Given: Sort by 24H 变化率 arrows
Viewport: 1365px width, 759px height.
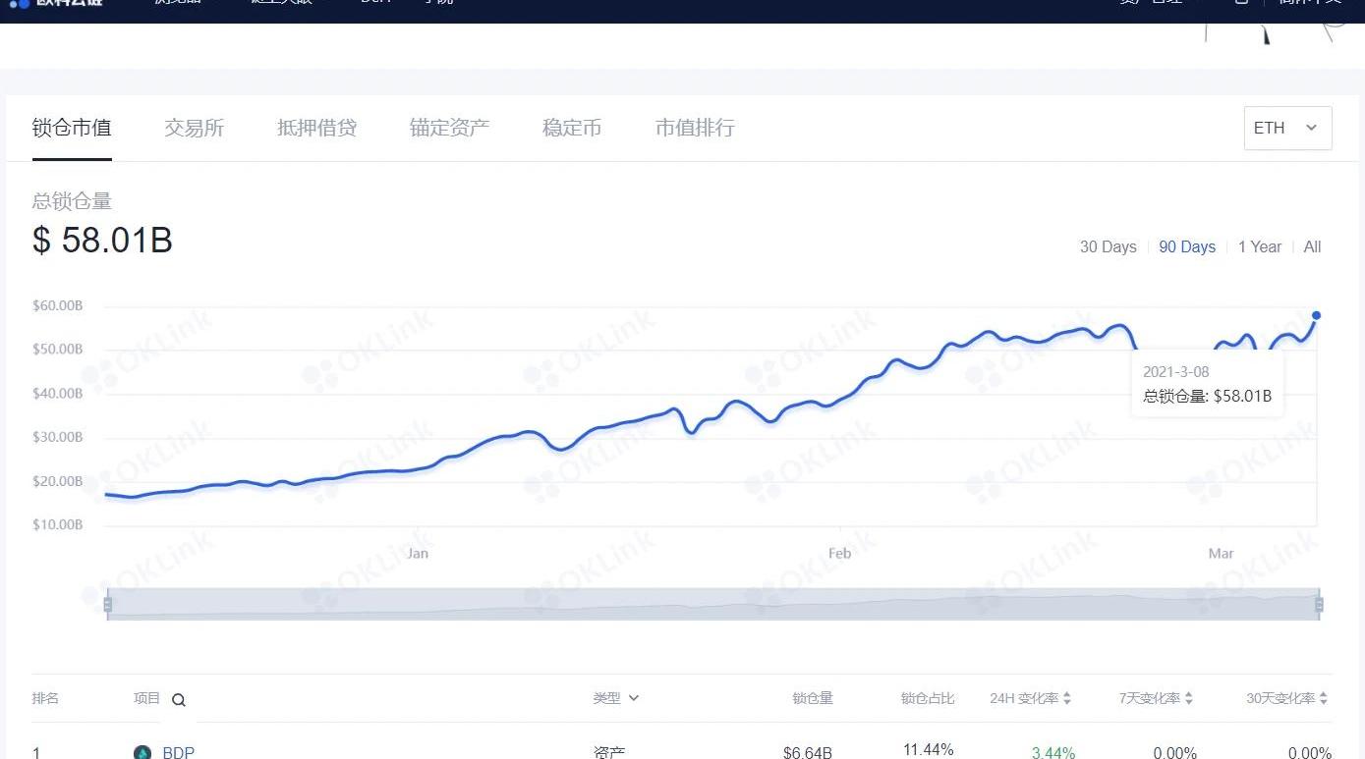Looking at the screenshot, I should tap(1067, 698).
